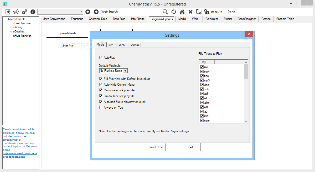Open the Chemical Data tab

coord(98,19)
